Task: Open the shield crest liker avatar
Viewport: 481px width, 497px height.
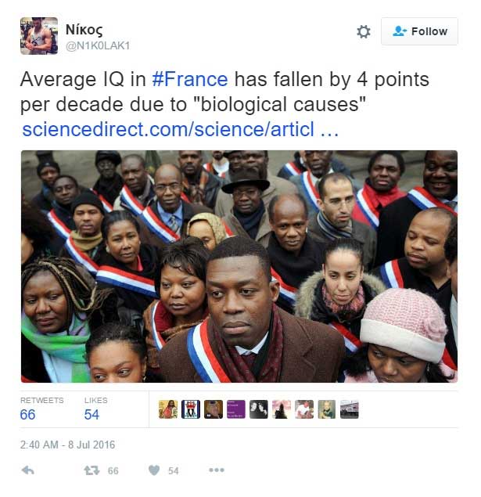Action: coord(191,409)
